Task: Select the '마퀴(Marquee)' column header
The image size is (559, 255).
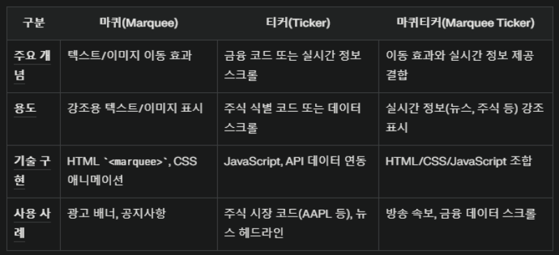Action: (x=138, y=23)
